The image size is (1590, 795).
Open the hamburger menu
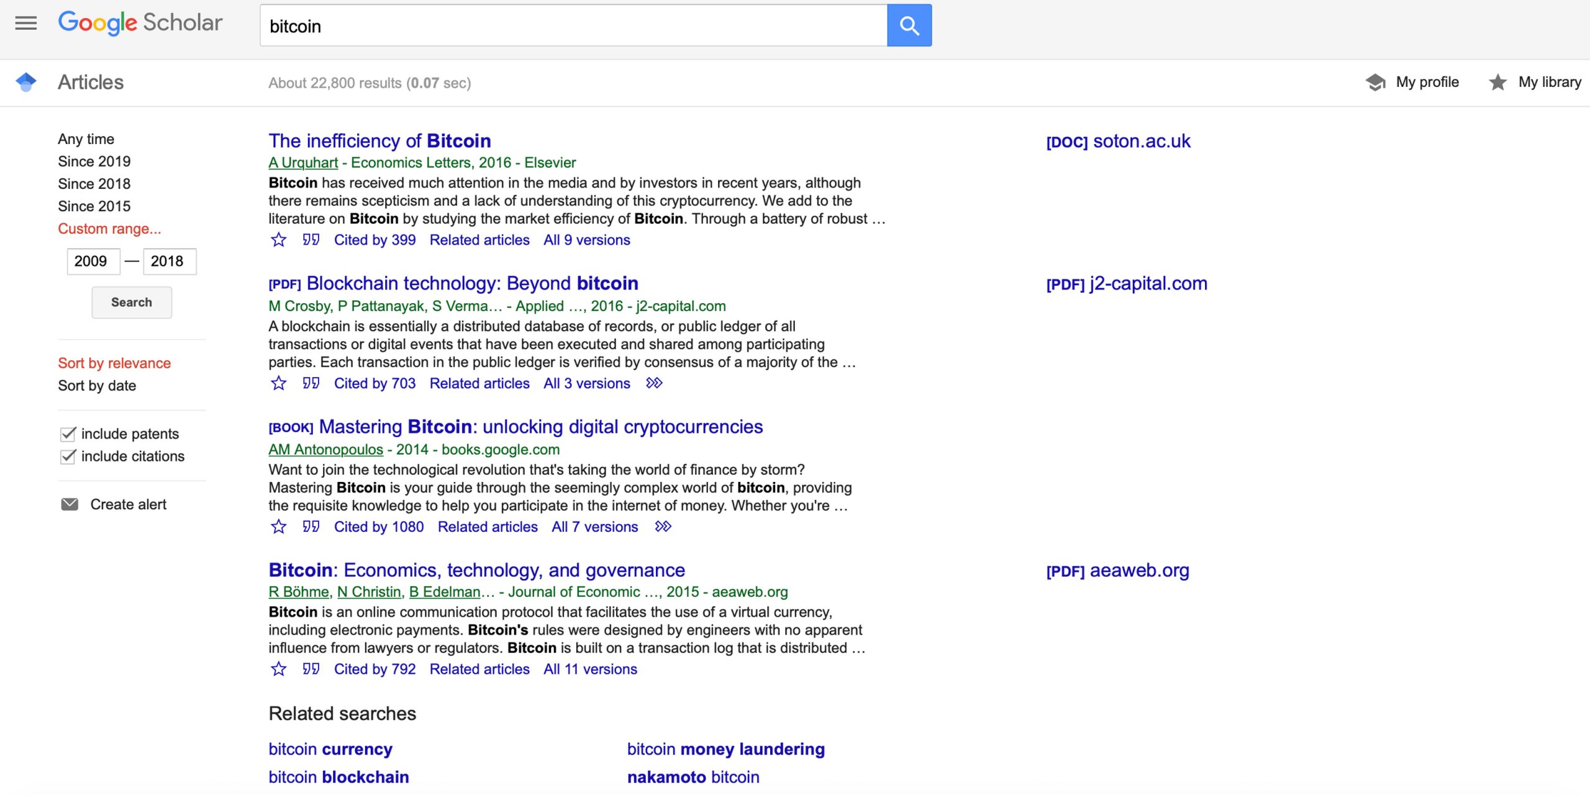(25, 24)
